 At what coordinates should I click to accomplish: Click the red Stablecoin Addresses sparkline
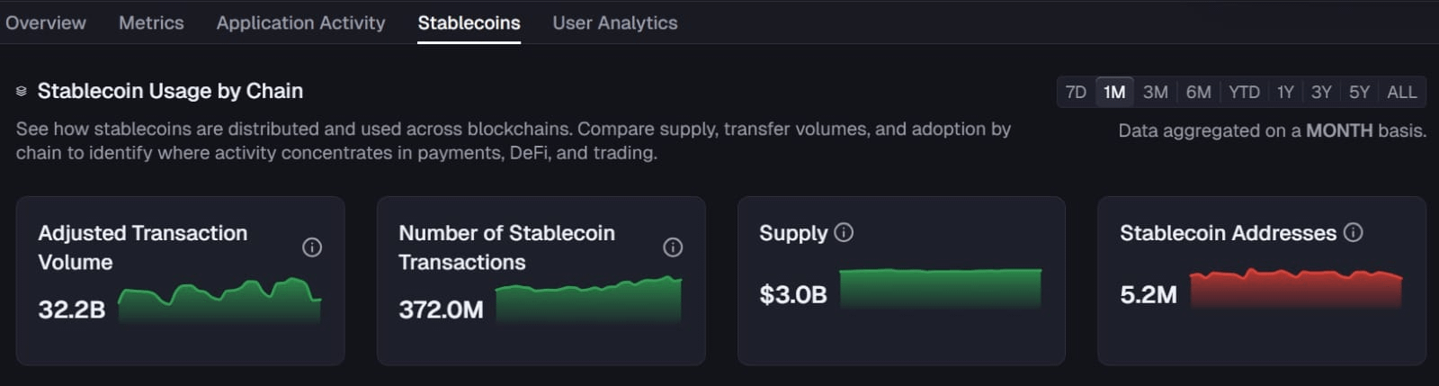(1296, 289)
